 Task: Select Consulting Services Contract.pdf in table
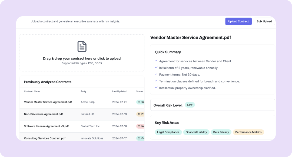45,138
